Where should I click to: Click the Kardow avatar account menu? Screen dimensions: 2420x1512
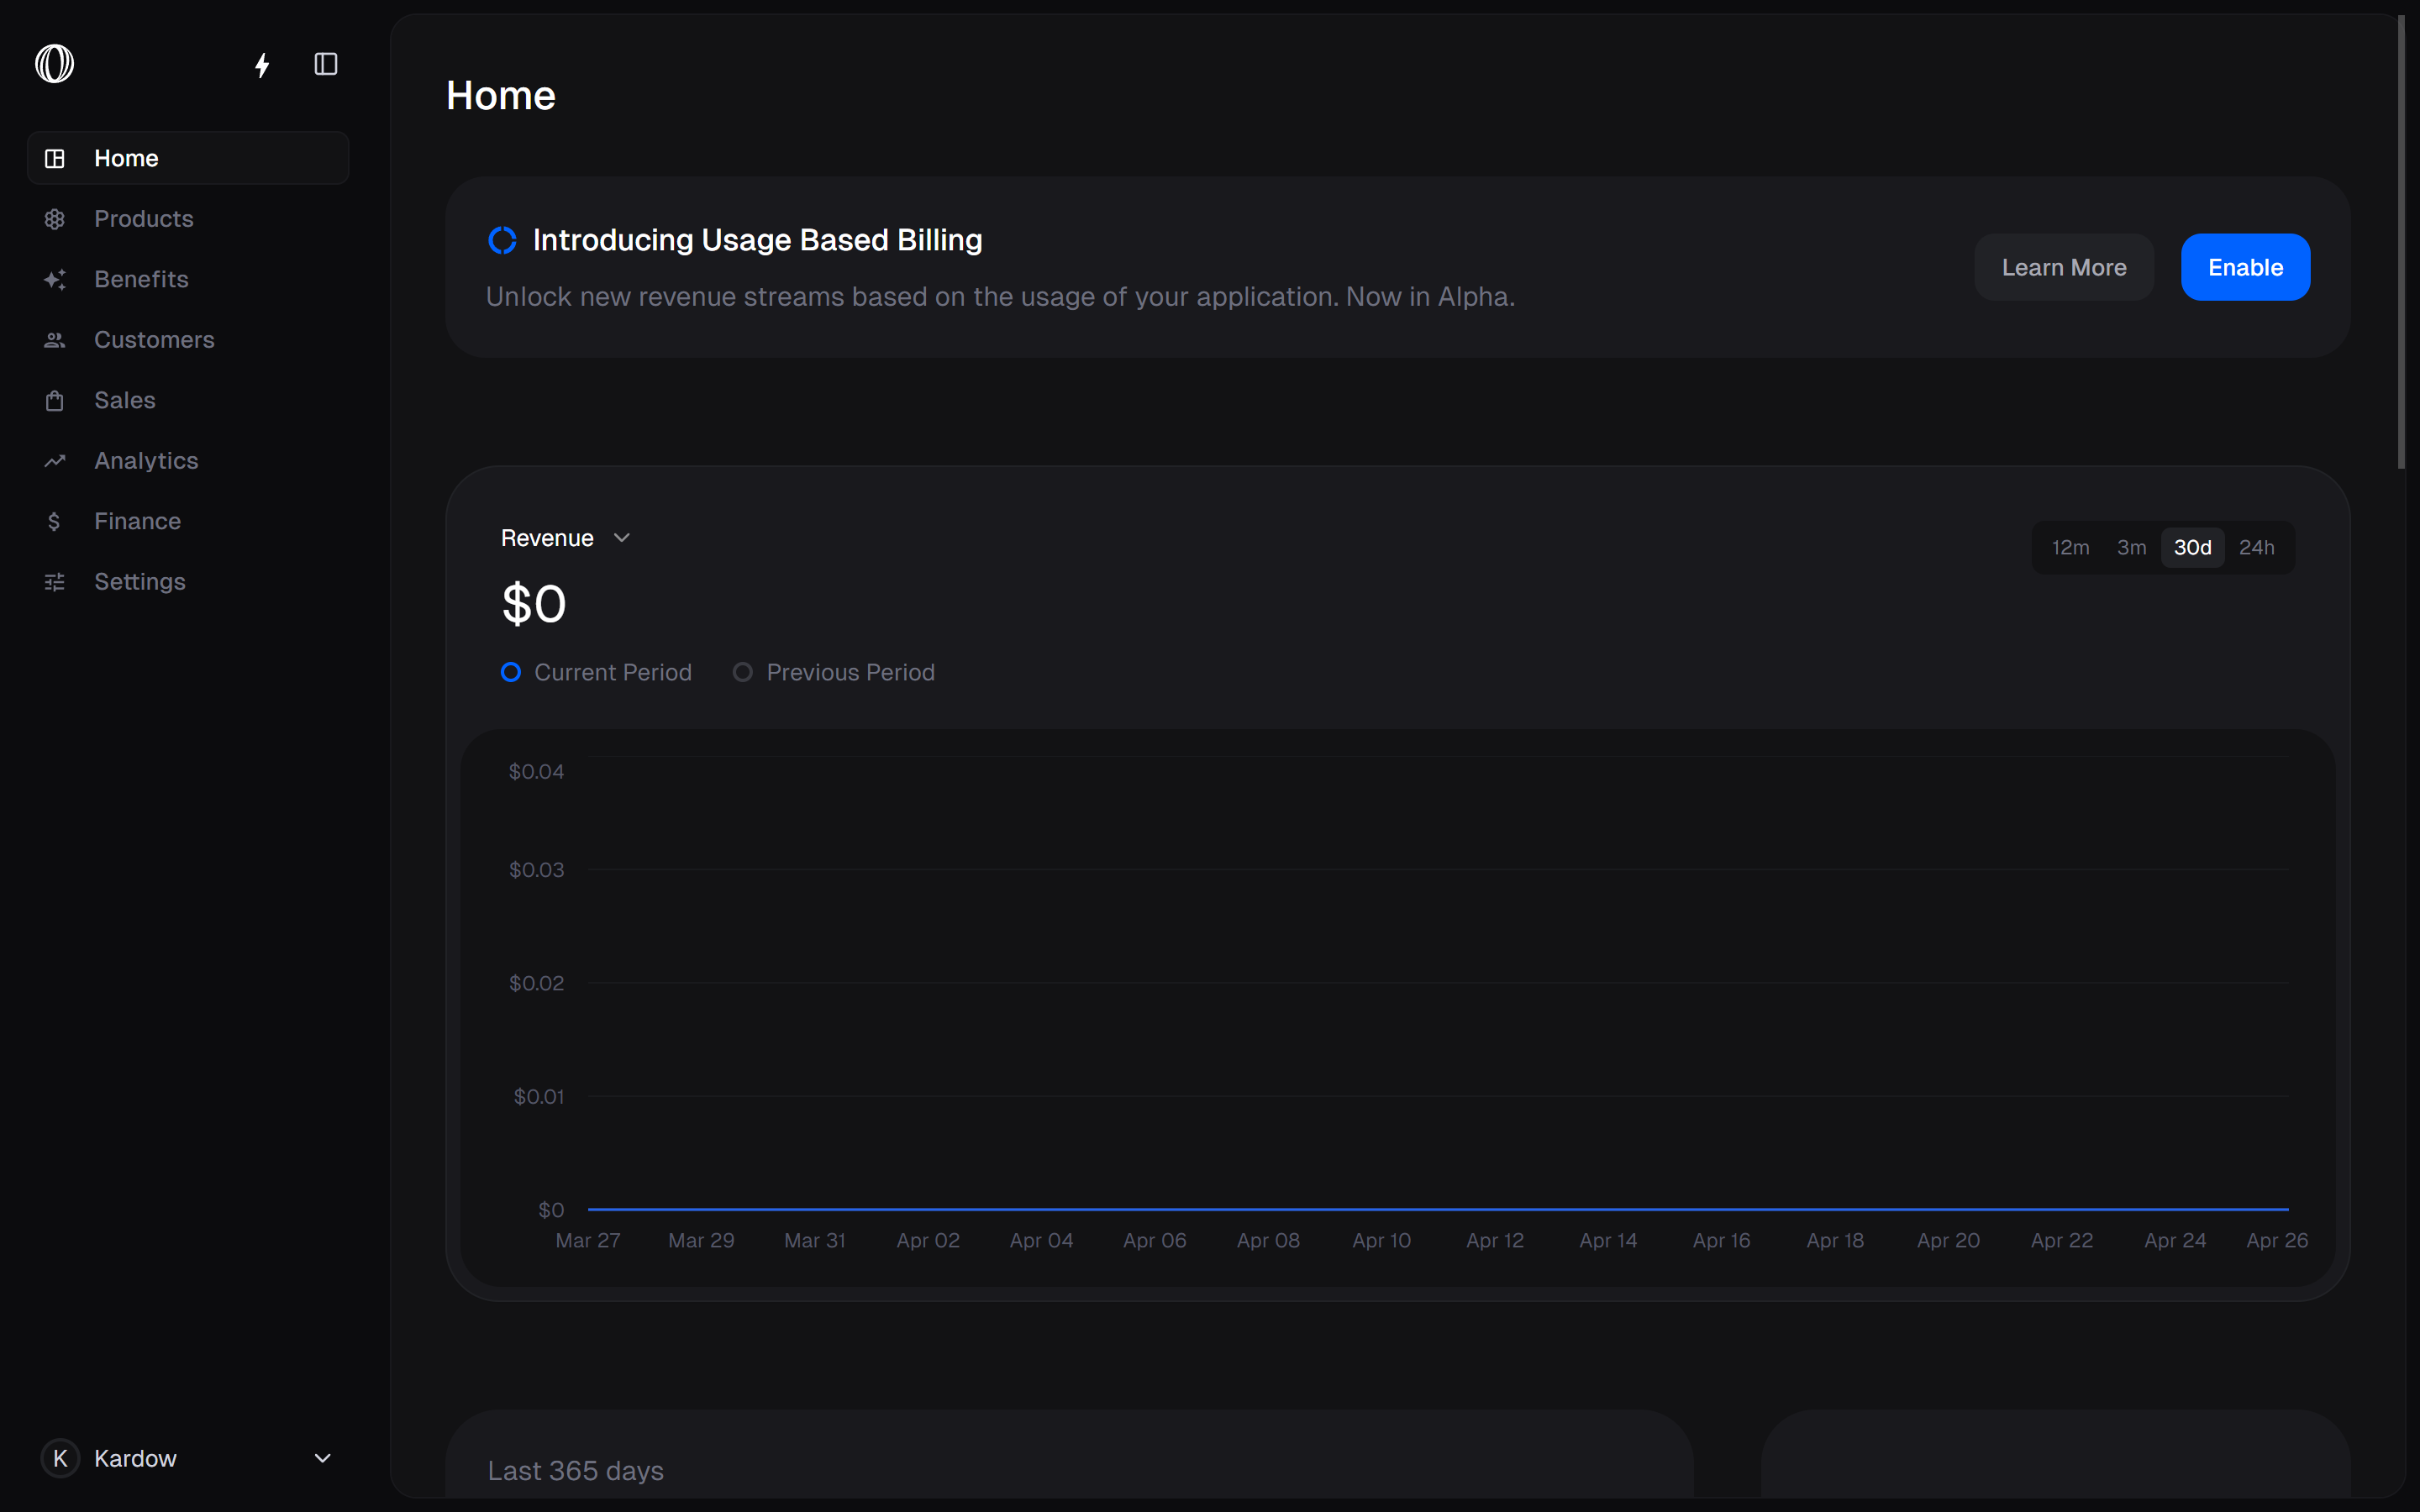(x=60, y=1458)
